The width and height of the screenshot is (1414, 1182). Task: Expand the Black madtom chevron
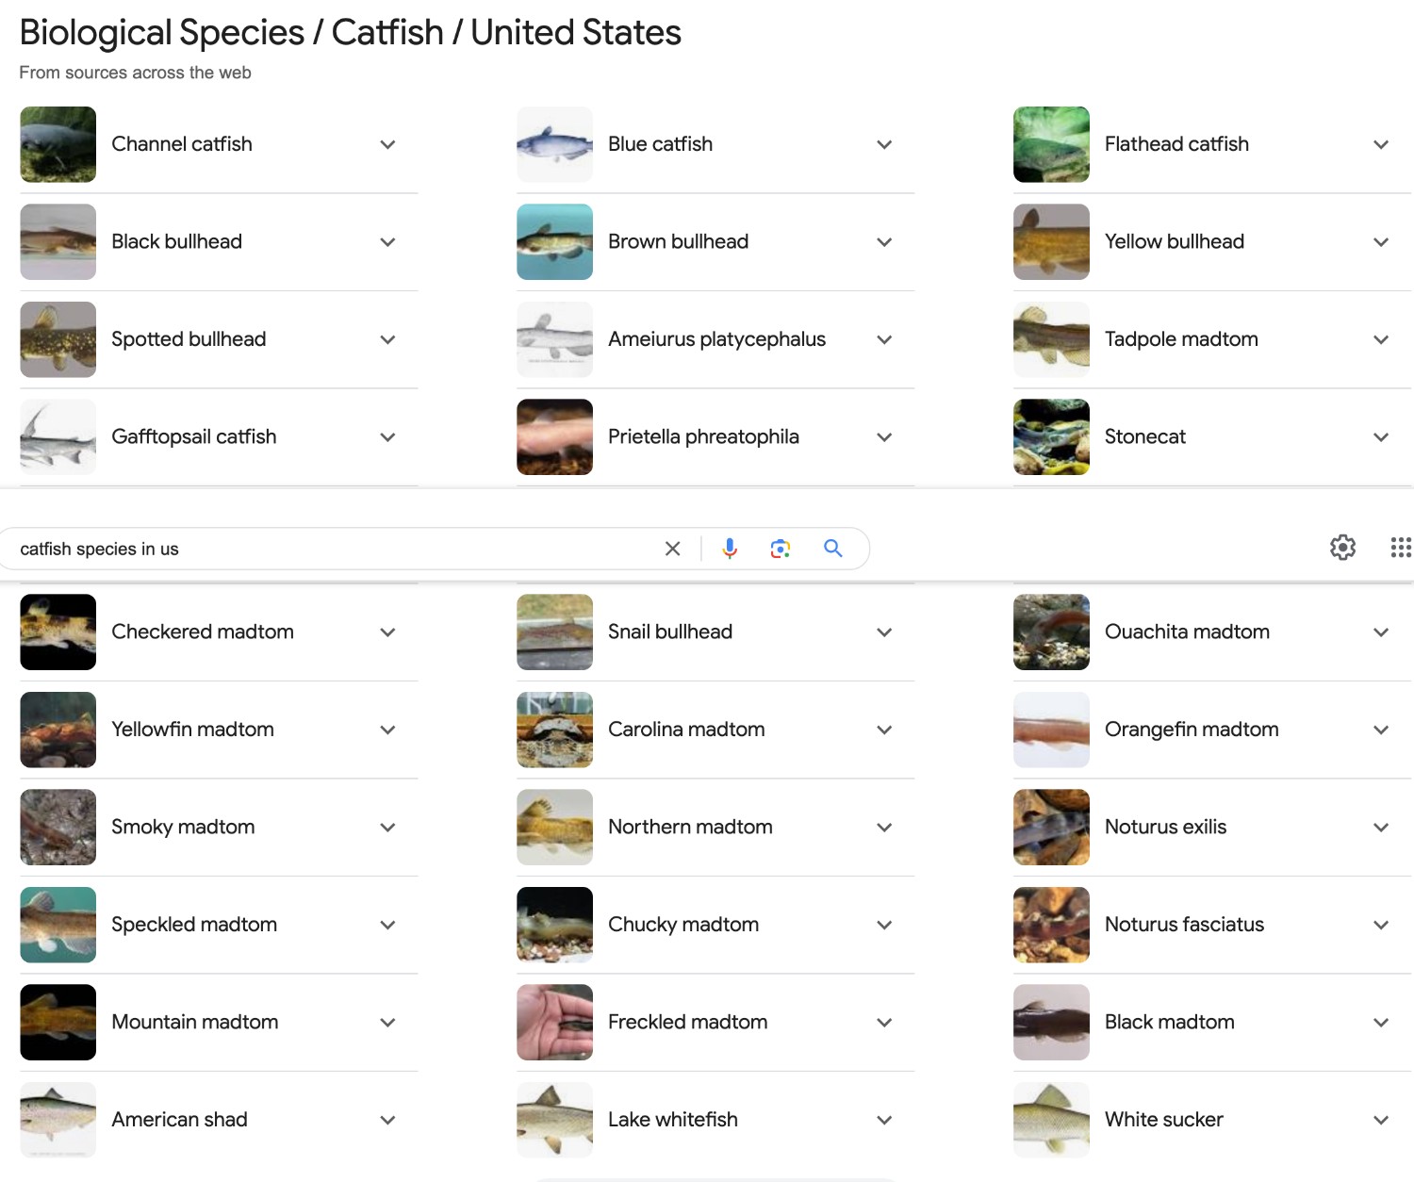point(1380,1023)
